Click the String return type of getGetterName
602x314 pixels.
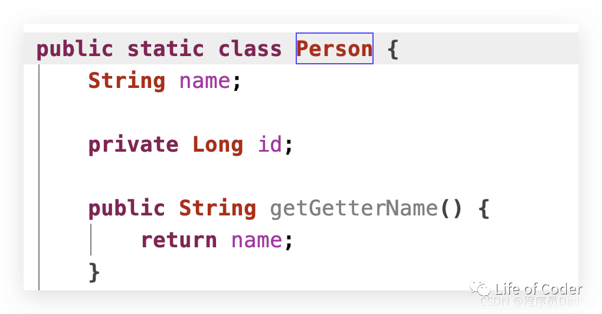[217, 208]
